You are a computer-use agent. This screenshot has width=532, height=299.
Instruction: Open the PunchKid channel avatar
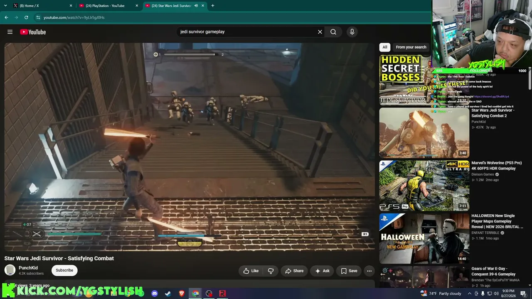(x=10, y=270)
